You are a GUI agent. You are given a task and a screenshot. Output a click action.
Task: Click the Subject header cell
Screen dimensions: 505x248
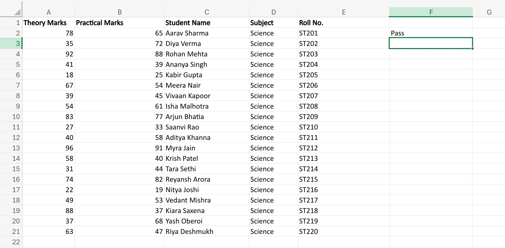click(x=273, y=23)
